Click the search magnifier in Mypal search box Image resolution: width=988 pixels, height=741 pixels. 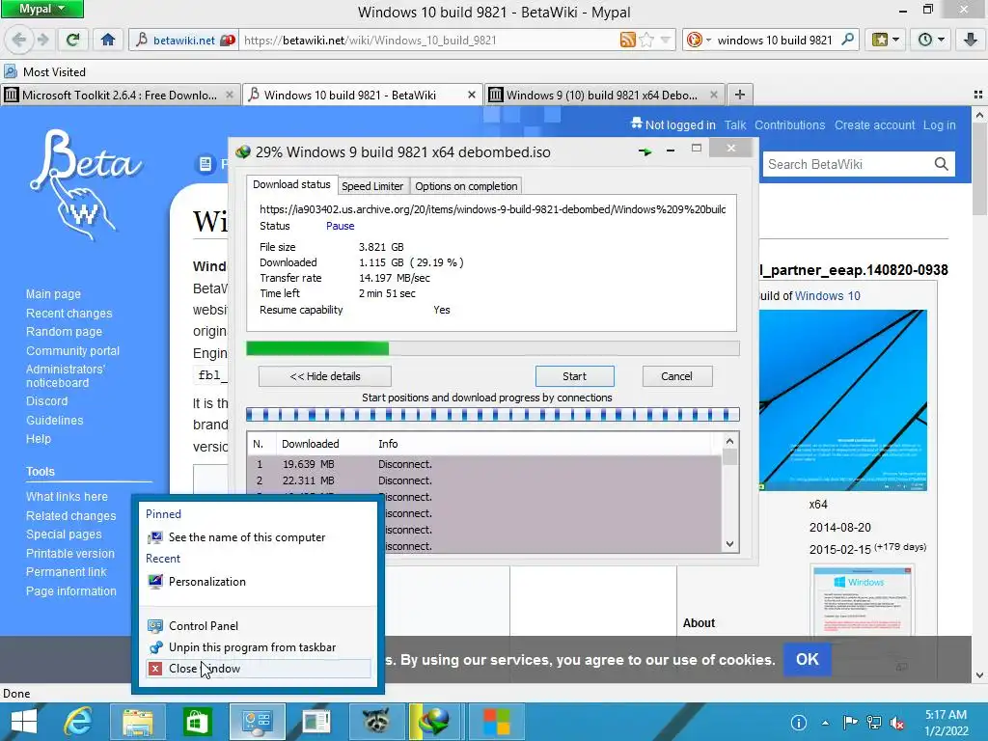pos(848,40)
